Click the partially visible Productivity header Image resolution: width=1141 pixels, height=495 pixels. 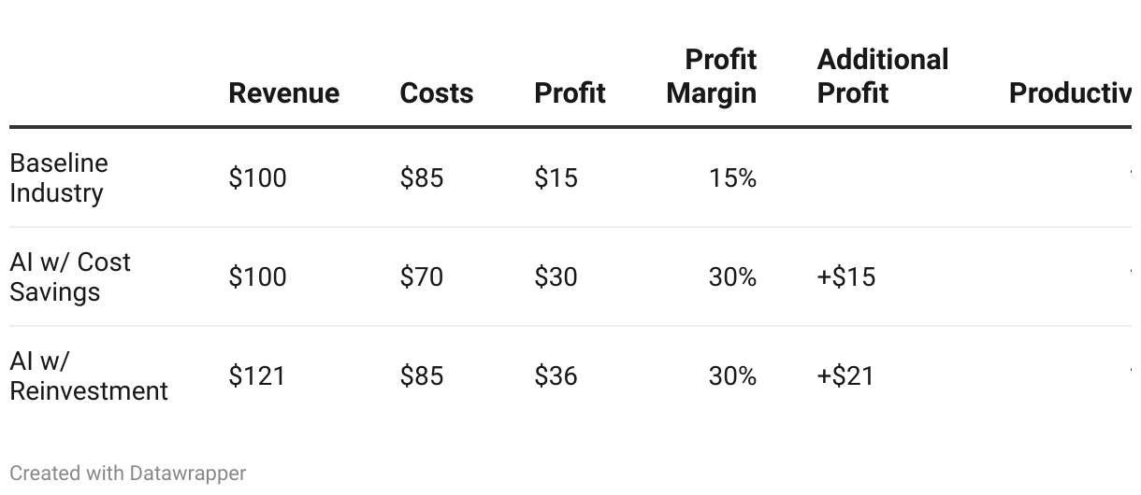(1070, 93)
